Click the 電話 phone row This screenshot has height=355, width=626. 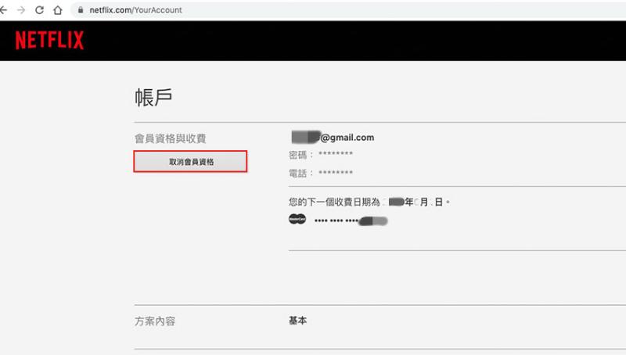(x=321, y=173)
